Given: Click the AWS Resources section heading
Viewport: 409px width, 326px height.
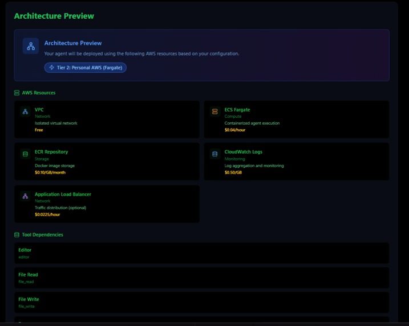Looking at the screenshot, I should pos(39,93).
